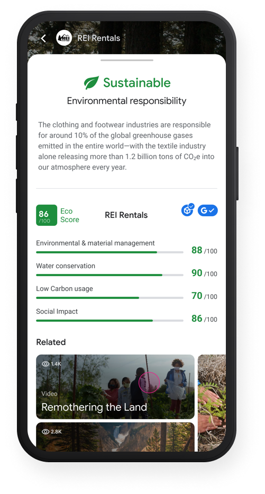Tap the sheet drag handle at top
265x494 pixels.
coord(127,60)
